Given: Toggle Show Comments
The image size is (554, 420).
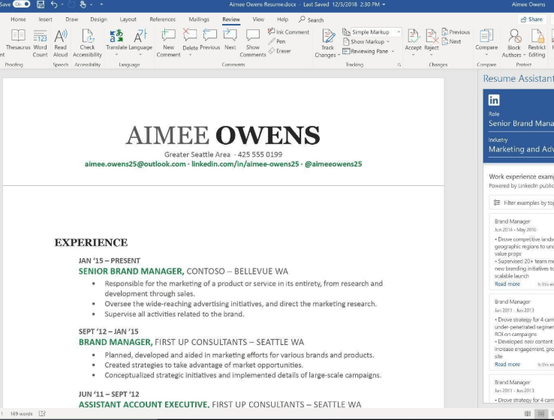Looking at the screenshot, I should [x=253, y=43].
